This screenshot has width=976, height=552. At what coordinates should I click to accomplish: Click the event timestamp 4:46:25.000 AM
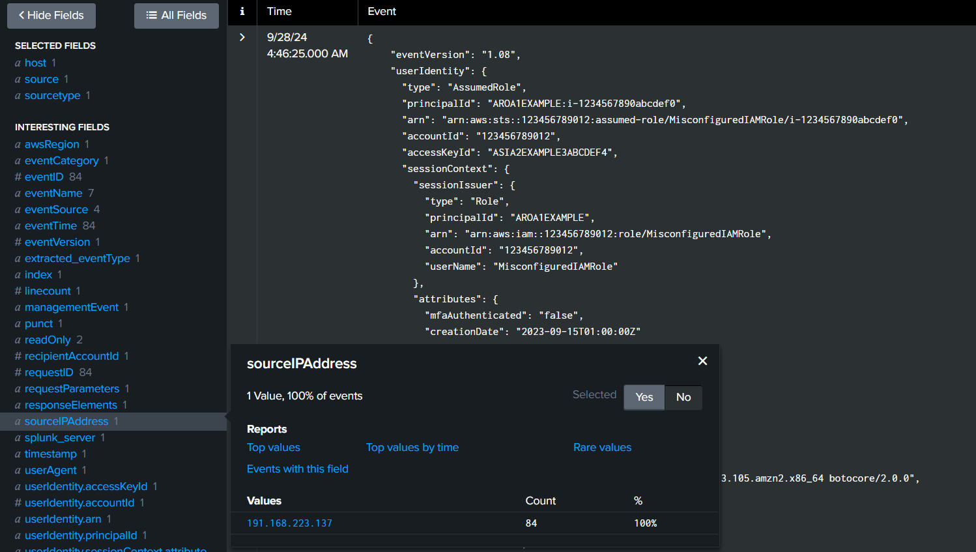point(308,53)
